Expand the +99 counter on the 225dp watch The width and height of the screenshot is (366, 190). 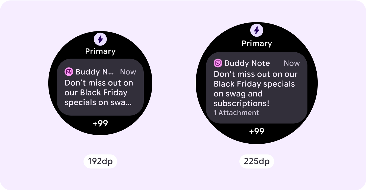click(x=257, y=131)
